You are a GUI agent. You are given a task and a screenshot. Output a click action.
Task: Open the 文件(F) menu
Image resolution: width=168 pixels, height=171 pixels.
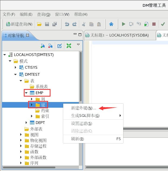9,14
